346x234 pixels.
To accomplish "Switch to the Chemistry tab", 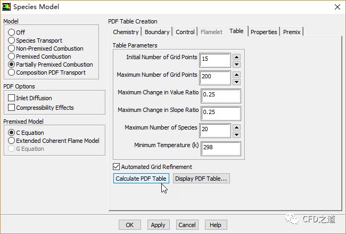I will tap(126, 32).
